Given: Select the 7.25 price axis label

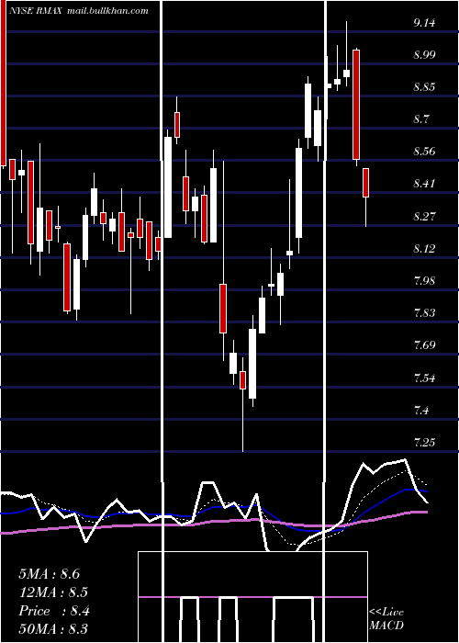Looking at the screenshot, I should (424, 443).
